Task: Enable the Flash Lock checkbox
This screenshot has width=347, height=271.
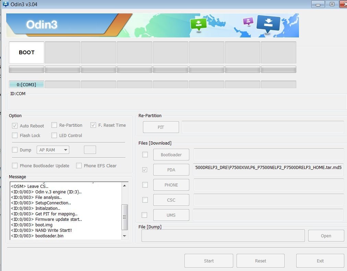Action: (15, 135)
